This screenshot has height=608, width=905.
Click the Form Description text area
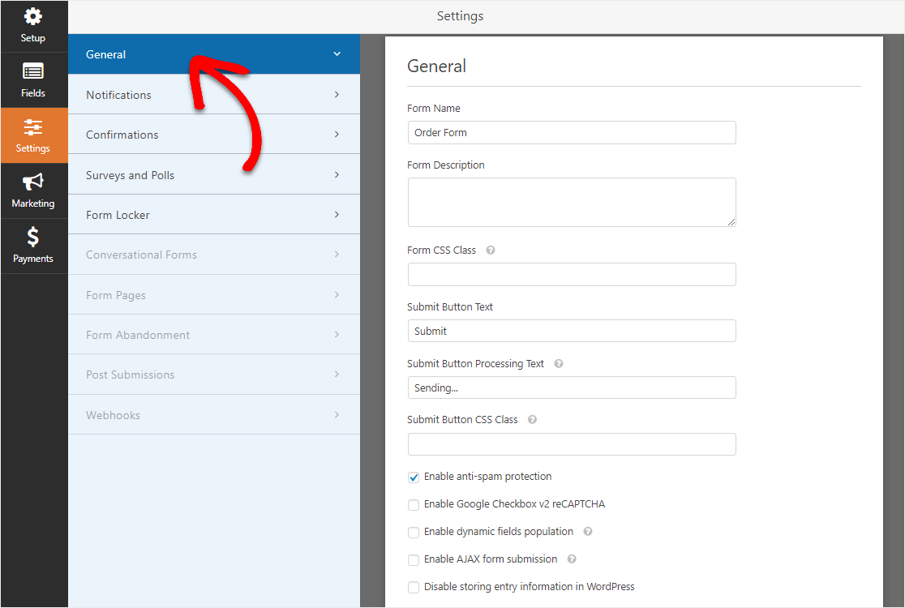tap(572, 203)
